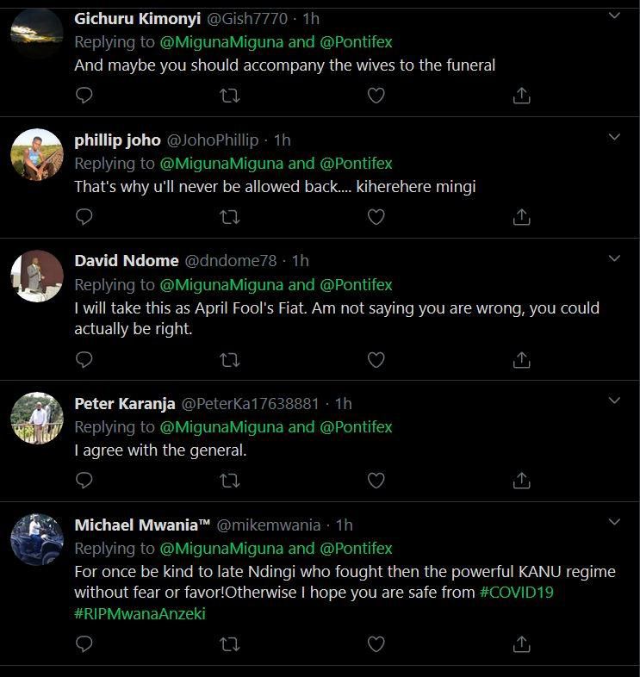The image size is (640, 677).
Task: Visit @Pontifex profile from Peter Karanja's reply
Action: click(356, 427)
